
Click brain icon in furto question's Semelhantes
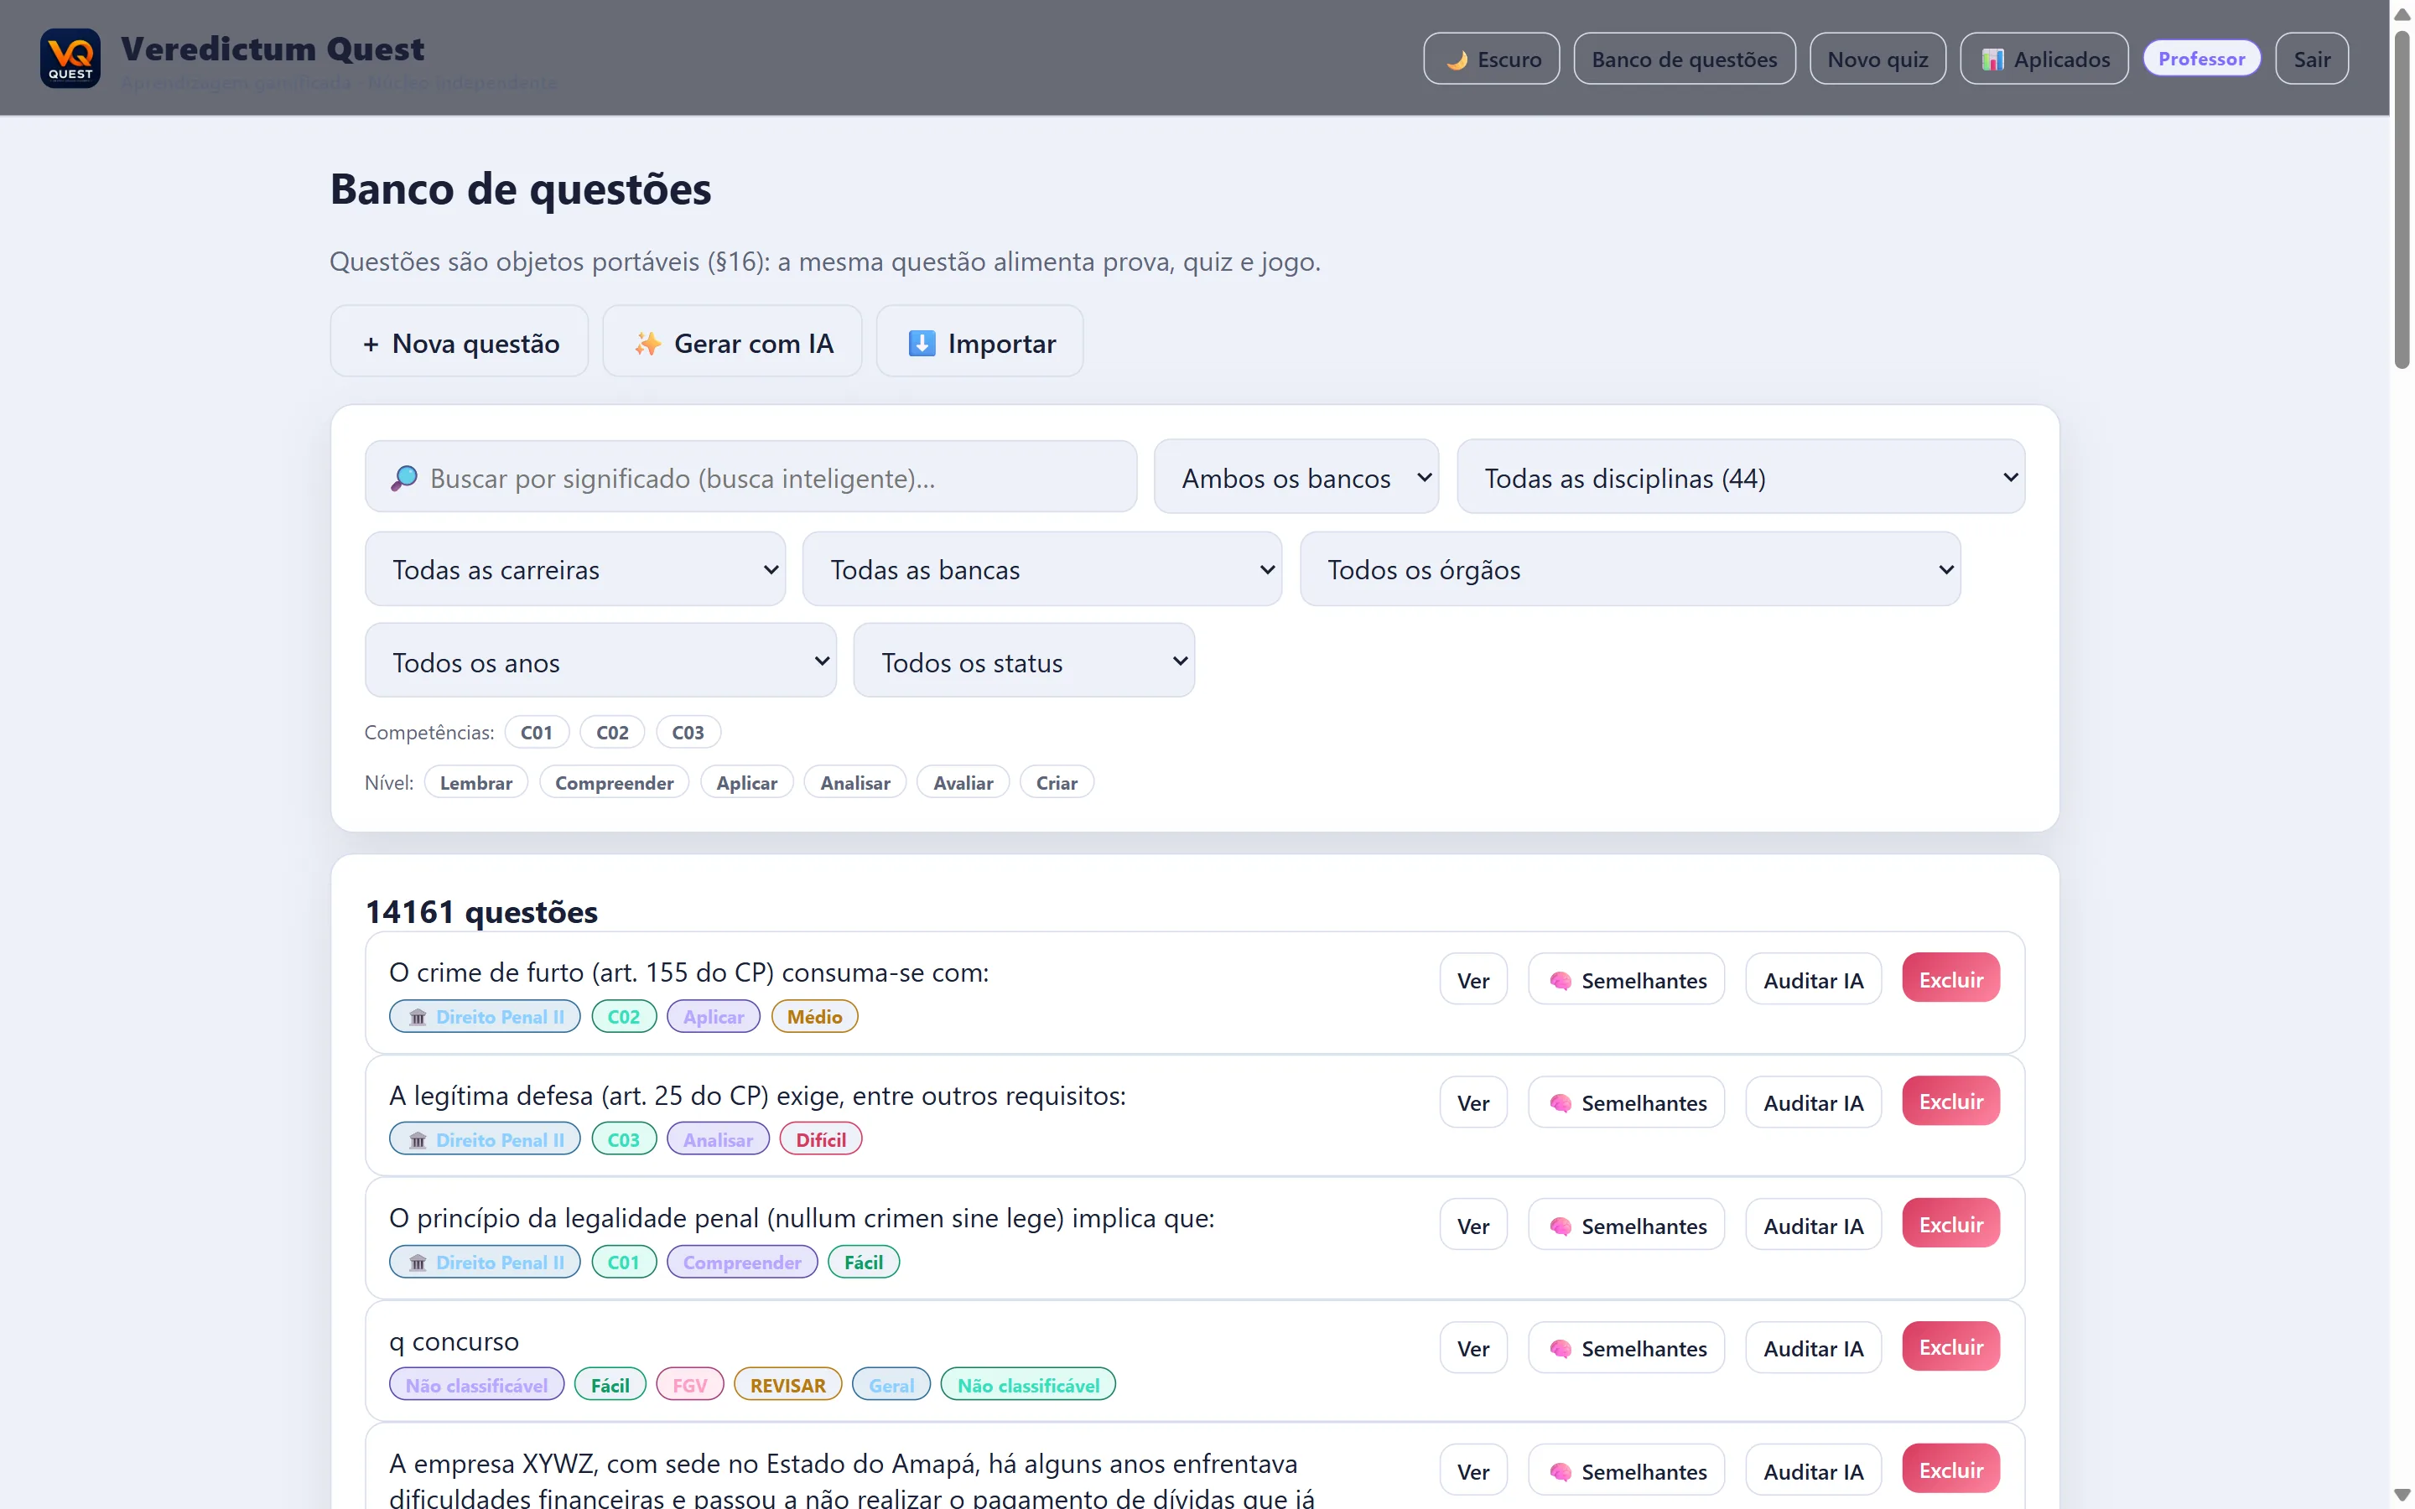(1561, 981)
